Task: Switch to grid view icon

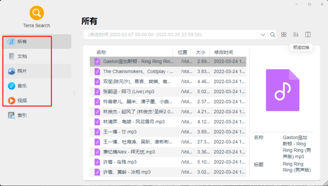Action: click(283, 35)
